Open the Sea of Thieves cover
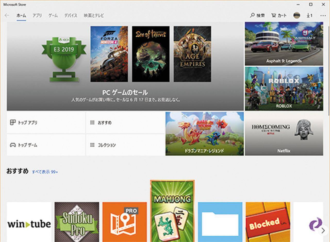The image size is (330, 242). coord(151,54)
